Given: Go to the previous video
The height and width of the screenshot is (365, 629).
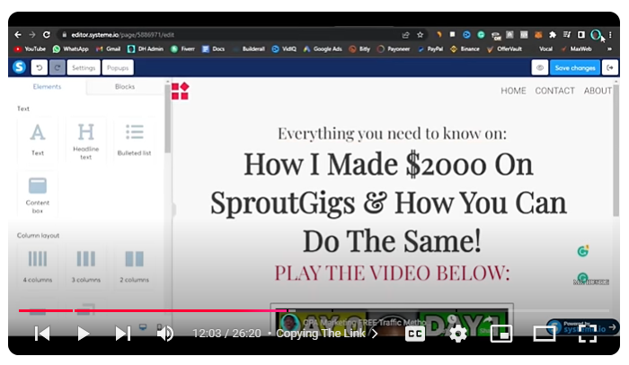Looking at the screenshot, I should (x=42, y=334).
